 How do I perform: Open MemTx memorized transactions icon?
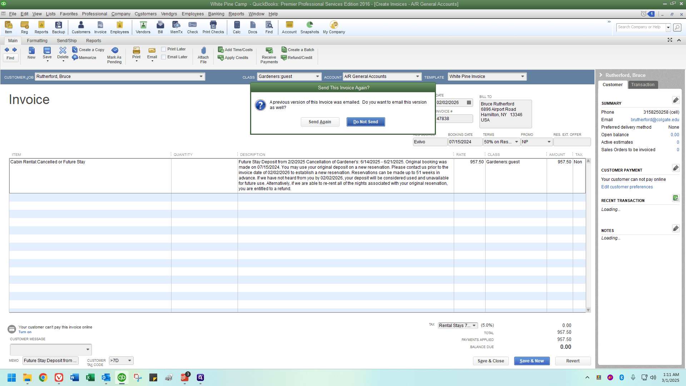[176, 27]
